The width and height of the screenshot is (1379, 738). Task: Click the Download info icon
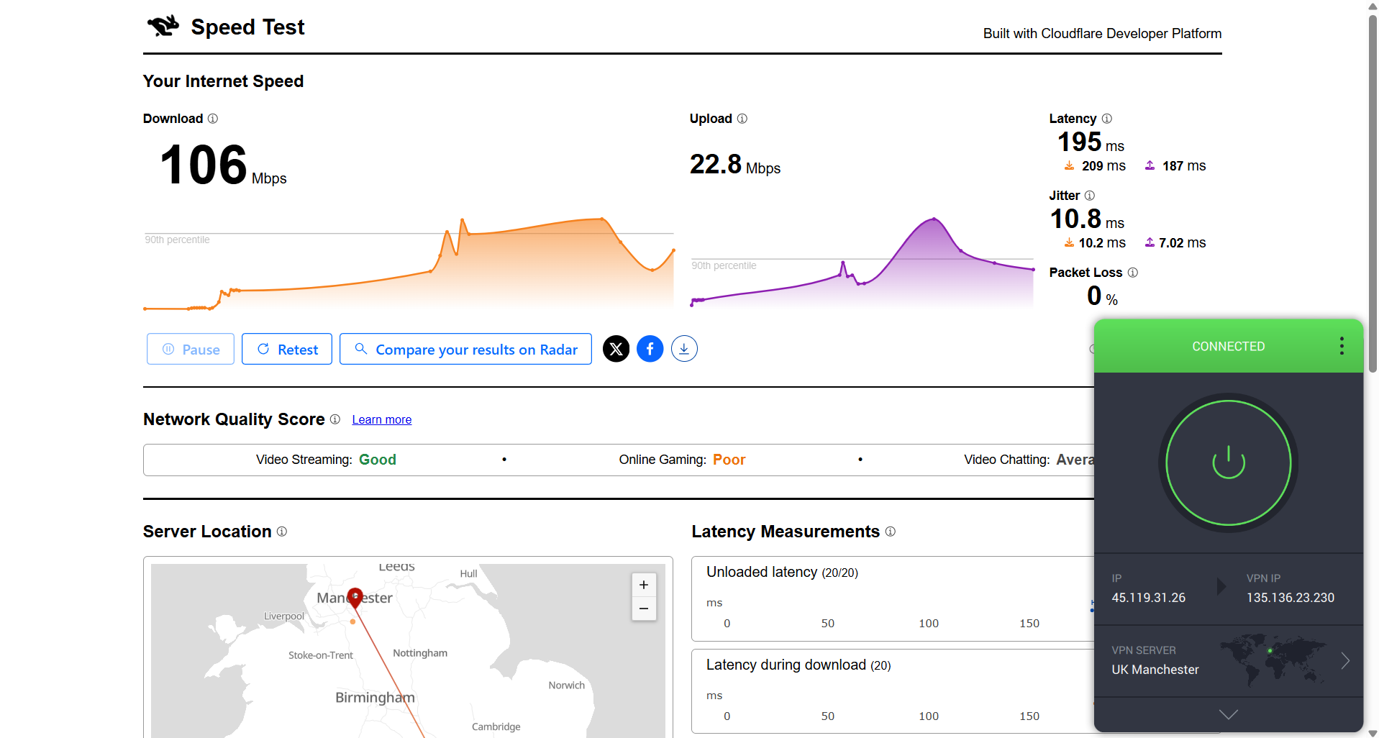pos(213,119)
